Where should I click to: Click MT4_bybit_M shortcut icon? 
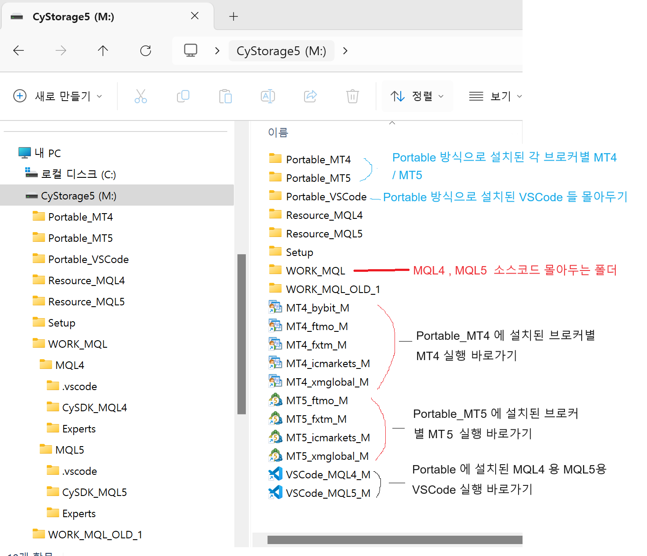click(275, 307)
